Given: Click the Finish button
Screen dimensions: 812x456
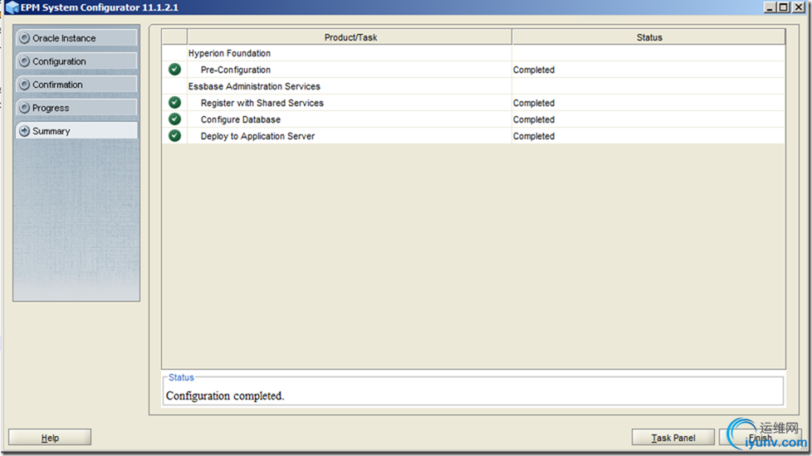Looking at the screenshot, I should pyautogui.click(x=761, y=438).
